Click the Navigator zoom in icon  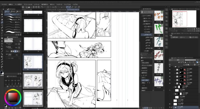[192, 29]
